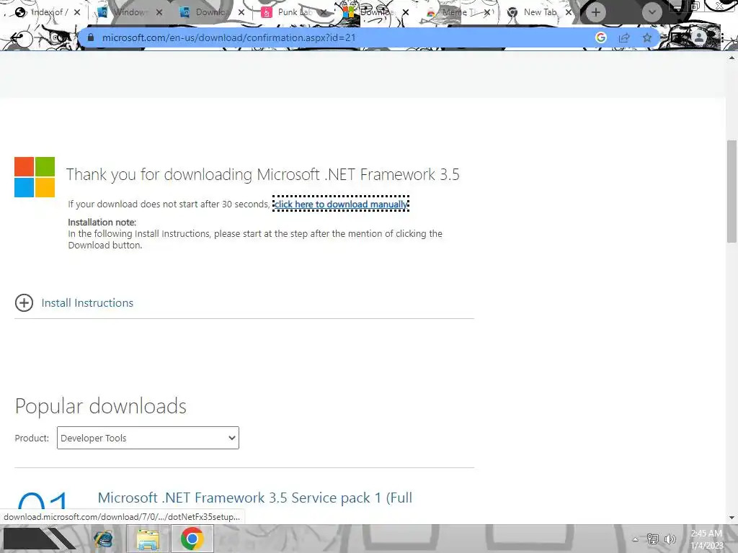The height and width of the screenshot is (553, 738).
Task: Open a new tab with plus button
Action: click(596, 12)
